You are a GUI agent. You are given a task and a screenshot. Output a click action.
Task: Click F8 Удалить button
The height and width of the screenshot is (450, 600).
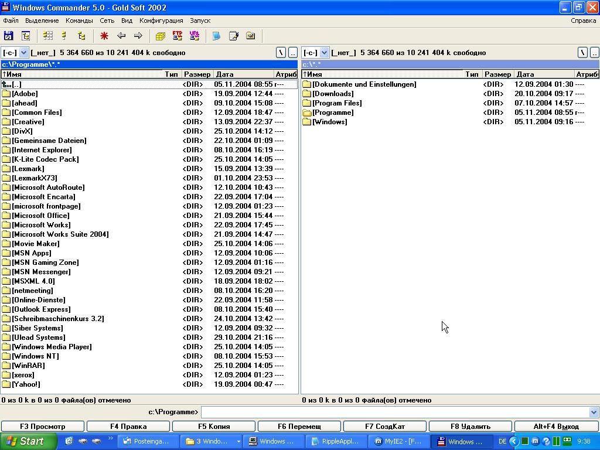(x=471, y=427)
